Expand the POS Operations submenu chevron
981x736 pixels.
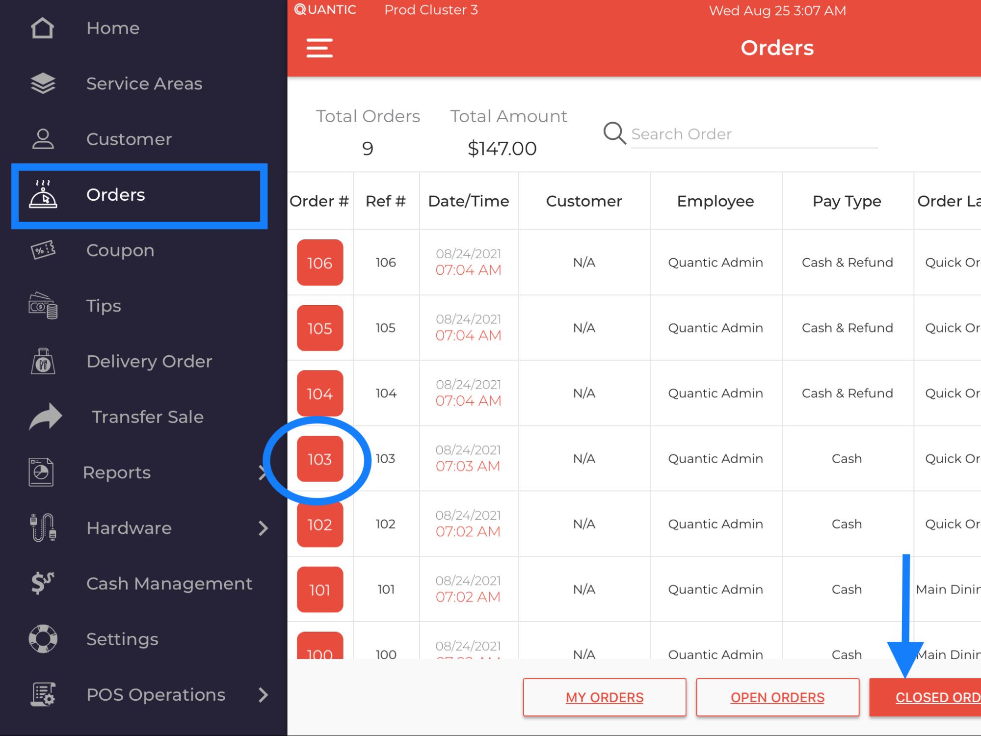click(x=263, y=695)
